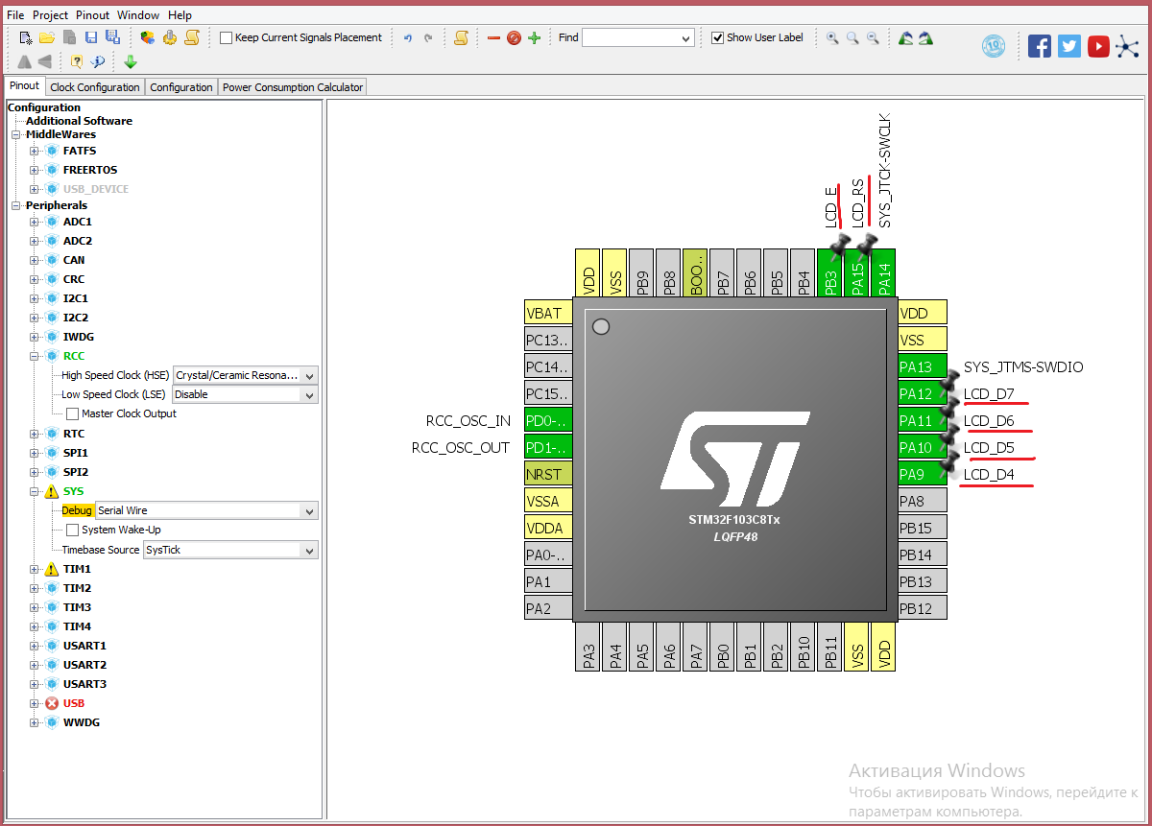The image size is (1152, 826).
Task: Click the 10 years badge icon
Action: point(994,45)
